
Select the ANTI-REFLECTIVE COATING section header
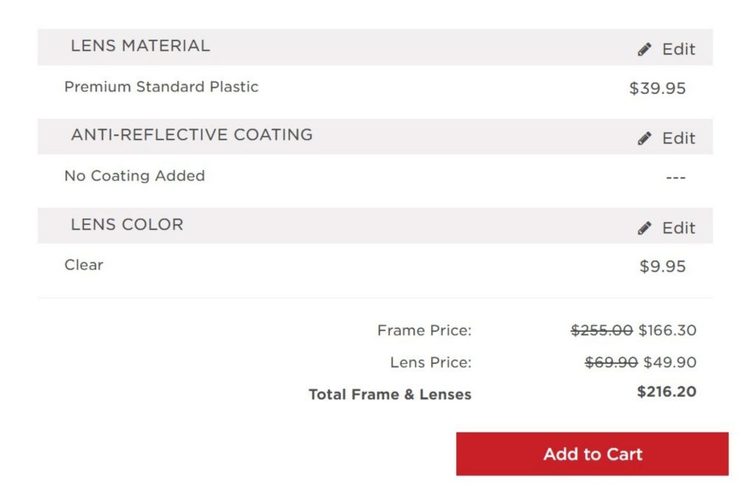tap(191, 135)
